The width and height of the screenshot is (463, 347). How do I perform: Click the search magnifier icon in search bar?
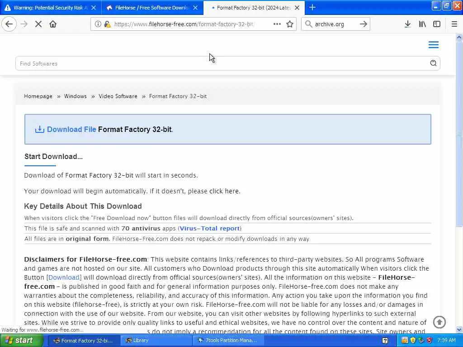[x=308, y=24]
